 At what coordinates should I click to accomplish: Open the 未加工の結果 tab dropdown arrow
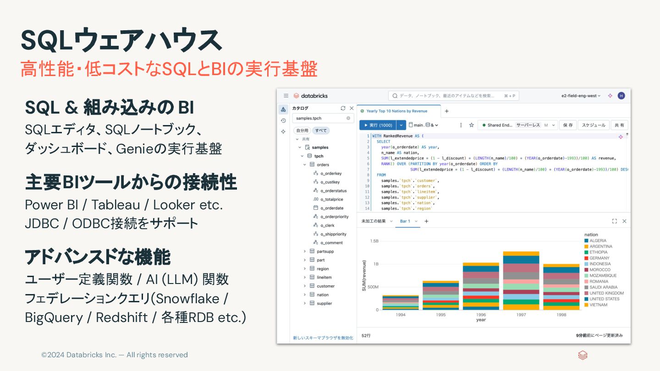tap(391, 221)
